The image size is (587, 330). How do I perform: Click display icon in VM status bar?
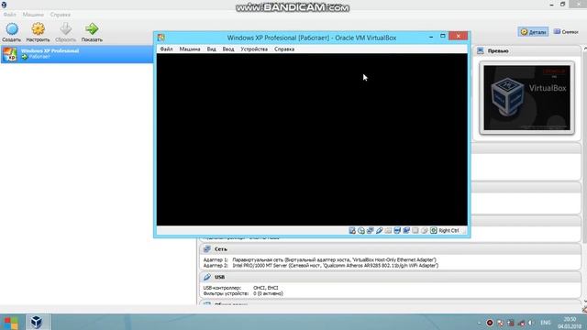tap(397, 230)
